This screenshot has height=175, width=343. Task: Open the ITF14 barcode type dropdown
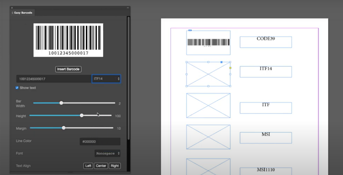coord(106,79)
